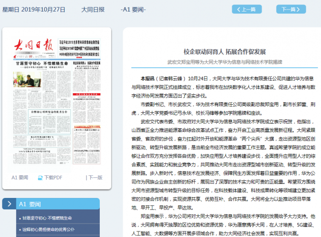Click the 大同日报 title in header

93,10
